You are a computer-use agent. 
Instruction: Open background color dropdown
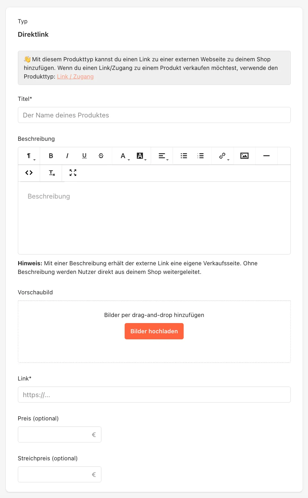tap(140, 156)
